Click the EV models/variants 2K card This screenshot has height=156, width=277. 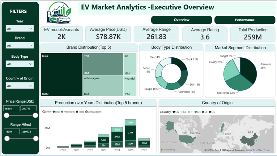[61, 34]
